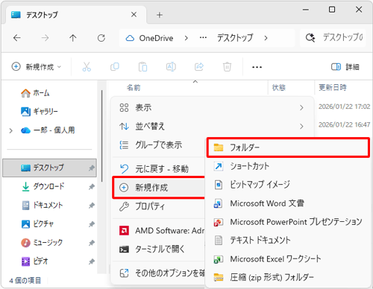Select 新規作成 in the context menu

tap(159, 188)
